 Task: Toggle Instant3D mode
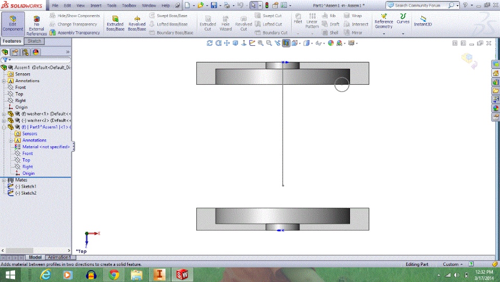click(x=423, y=20)
